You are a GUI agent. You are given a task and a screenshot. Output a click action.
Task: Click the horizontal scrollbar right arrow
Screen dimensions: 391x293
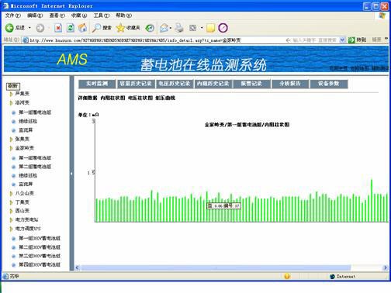385,267
